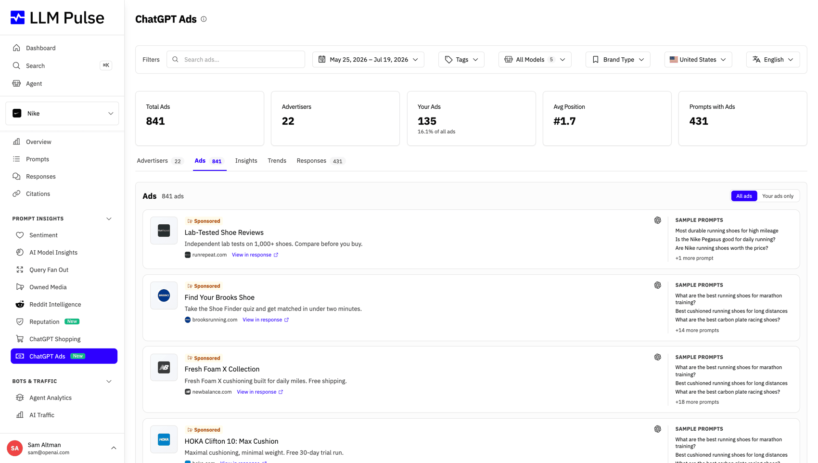The height and width of the screenshot is (463, 818).
Task: Click prompt 'Is the Nike Pegasus good for daily running?'
Action: pyautogui.click(x=725, y=240)
